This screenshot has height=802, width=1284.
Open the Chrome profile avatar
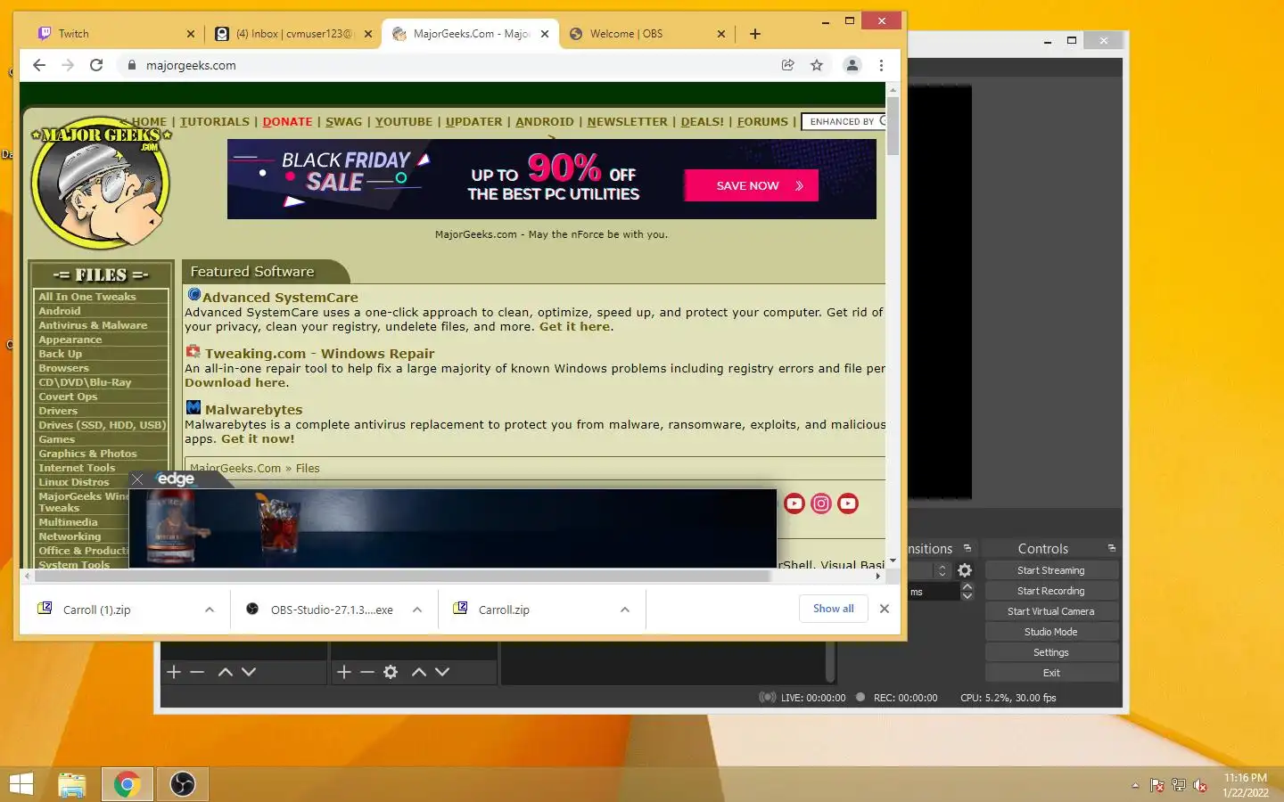click(x=852, y=65)
